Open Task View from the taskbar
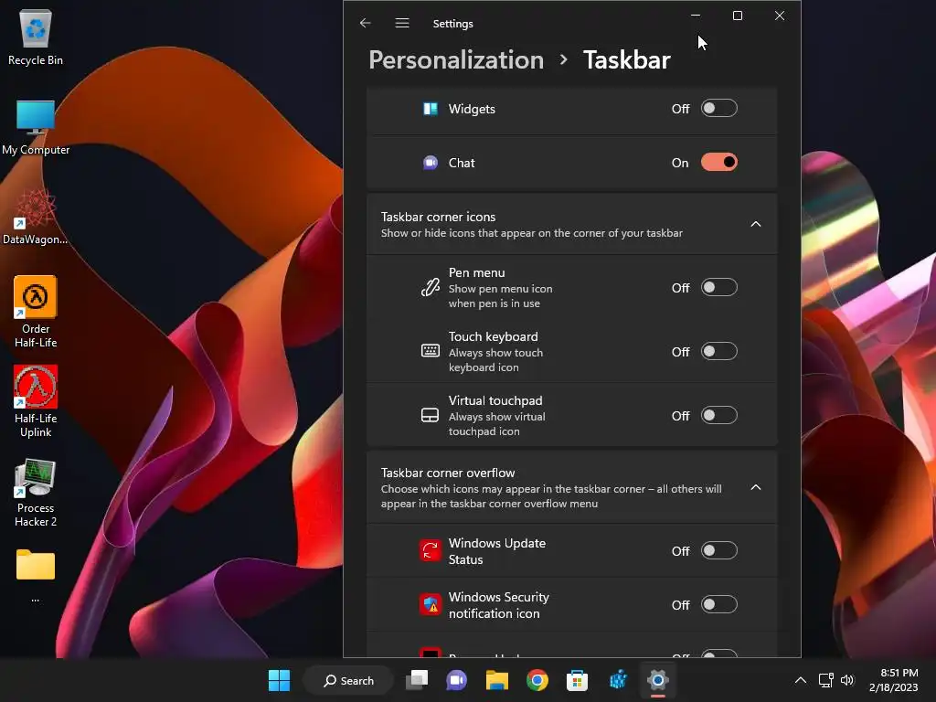The width and height of the screenshot is (936, 702). pyautogui.click(x=417, y=680)
